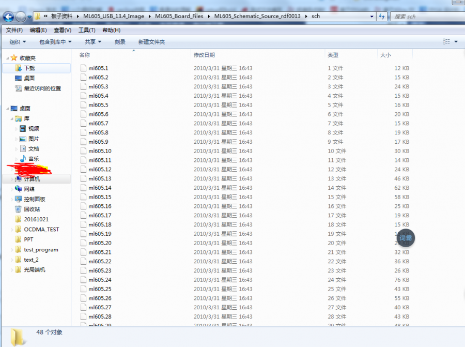Expand the OCDMA_TEST folder node
Image resolution: width=465 pixels, height=347 pixels.
click(12, 230)
